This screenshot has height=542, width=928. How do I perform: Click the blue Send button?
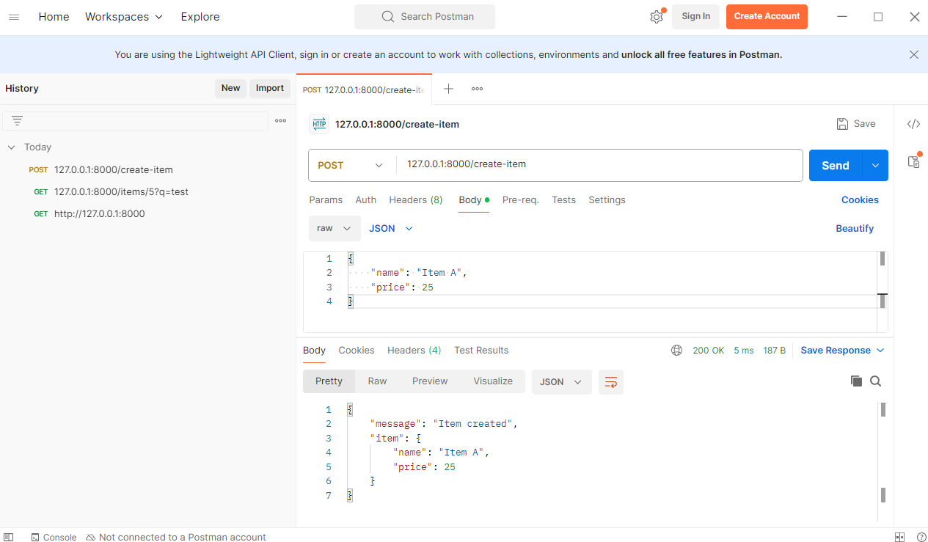coord(835,166)
